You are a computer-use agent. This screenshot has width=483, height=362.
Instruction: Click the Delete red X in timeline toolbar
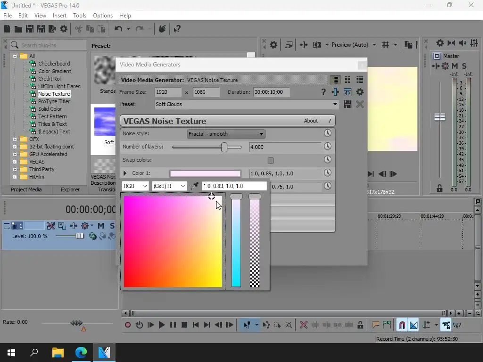tap(303, 325)
